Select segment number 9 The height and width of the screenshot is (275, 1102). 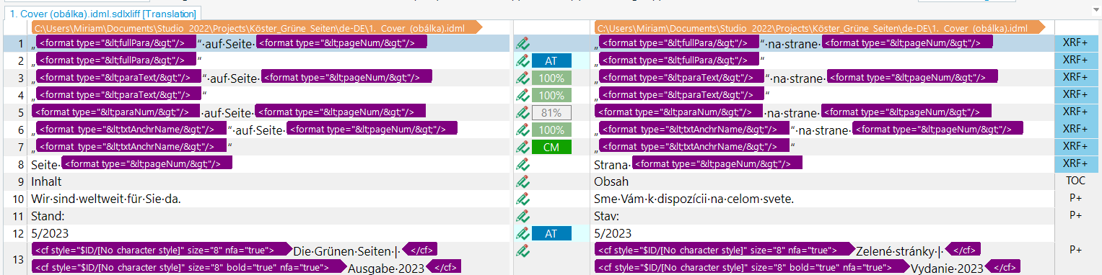tap(20, 181)
